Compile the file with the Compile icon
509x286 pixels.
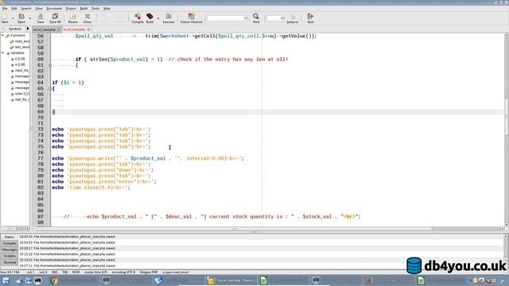pos(138,17)
